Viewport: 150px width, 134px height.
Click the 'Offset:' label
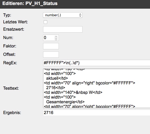(x=9, y=55)
